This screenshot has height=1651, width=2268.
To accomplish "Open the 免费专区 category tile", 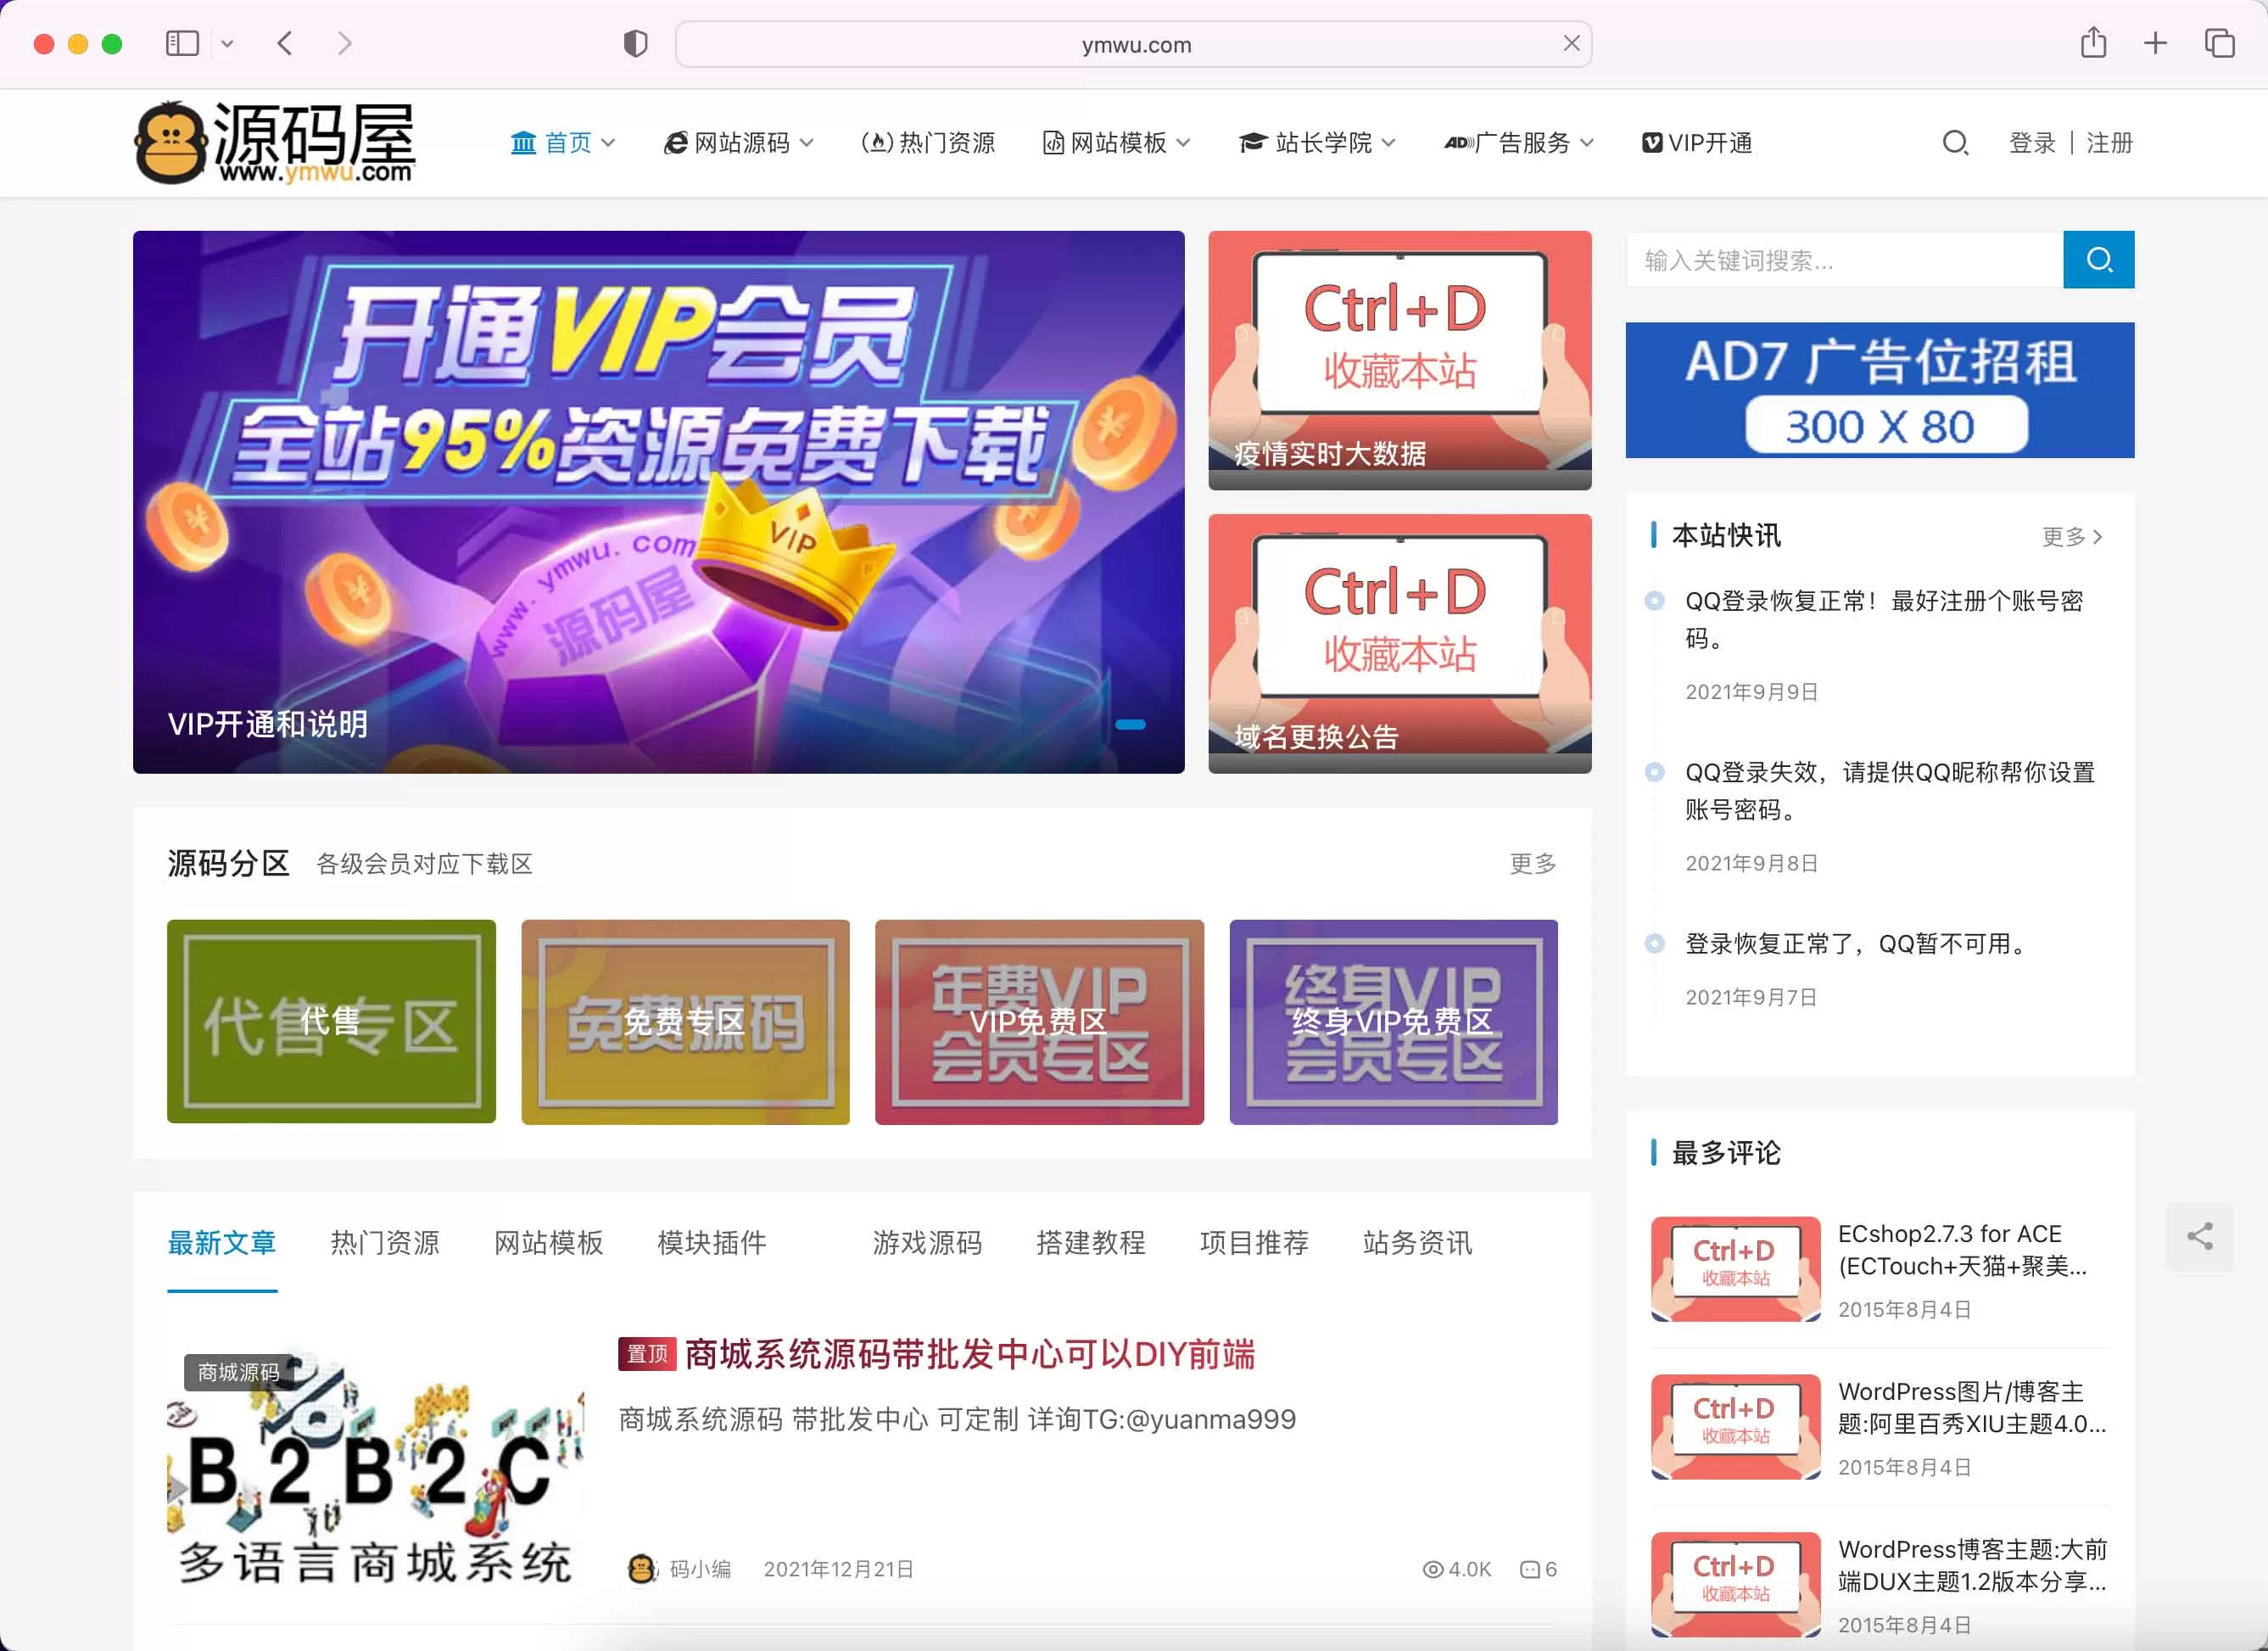I will point(685,1021).
